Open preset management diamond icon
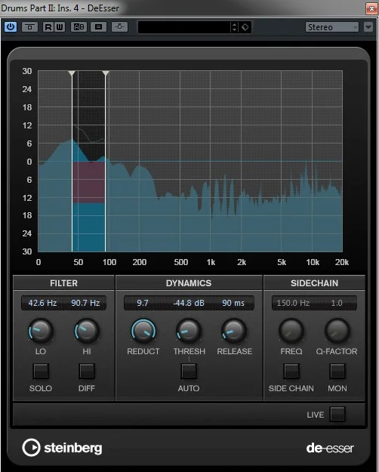Image resolution: width=379 pixels, height=472 pixels. click(x=245, y=27)
